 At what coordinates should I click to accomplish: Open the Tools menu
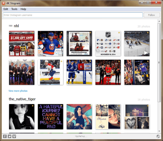click(14, 9)
